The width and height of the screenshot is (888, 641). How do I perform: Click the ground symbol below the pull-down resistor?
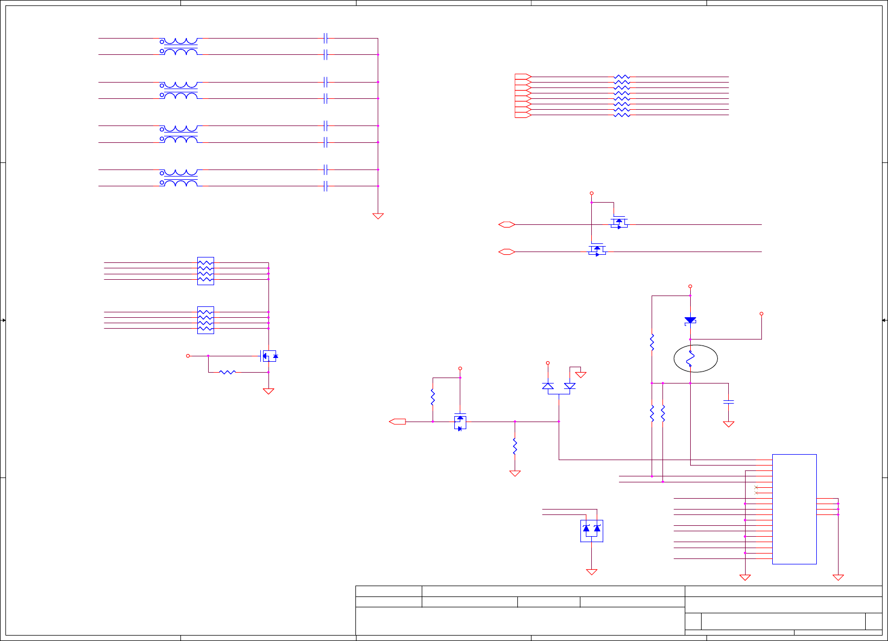515,473
